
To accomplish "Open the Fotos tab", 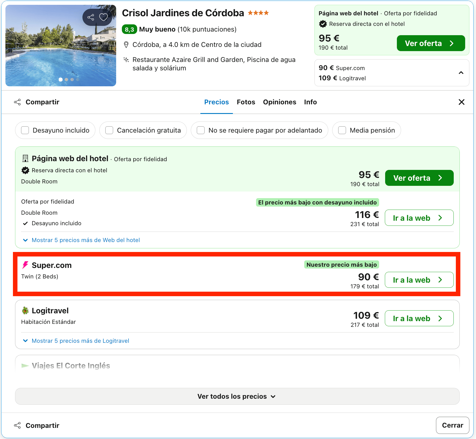I will [246, 102].
